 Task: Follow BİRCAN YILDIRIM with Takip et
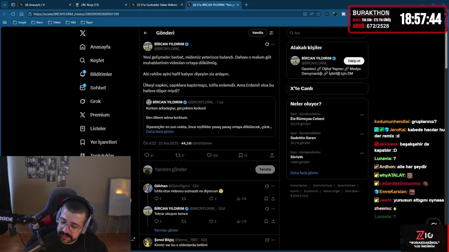tap(354, 61)
